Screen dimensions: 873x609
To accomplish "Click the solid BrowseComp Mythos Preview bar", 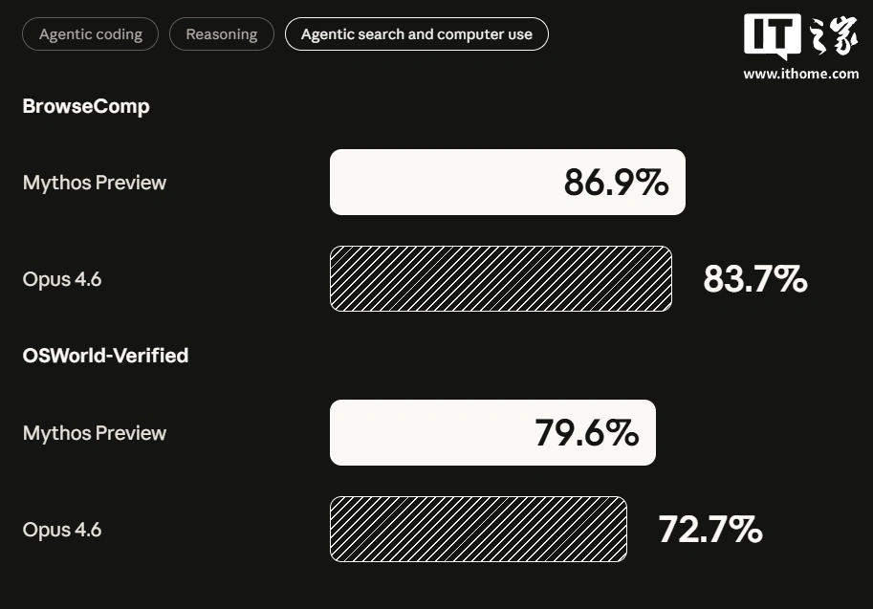I will click(x=440, y=182).
